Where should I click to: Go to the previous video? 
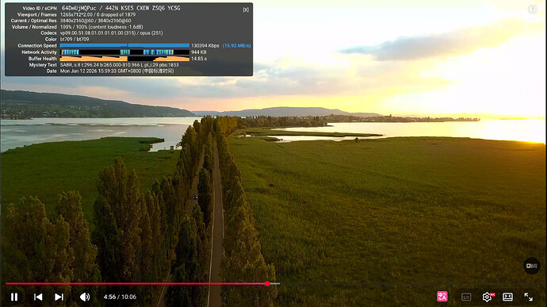click(38, 297)
